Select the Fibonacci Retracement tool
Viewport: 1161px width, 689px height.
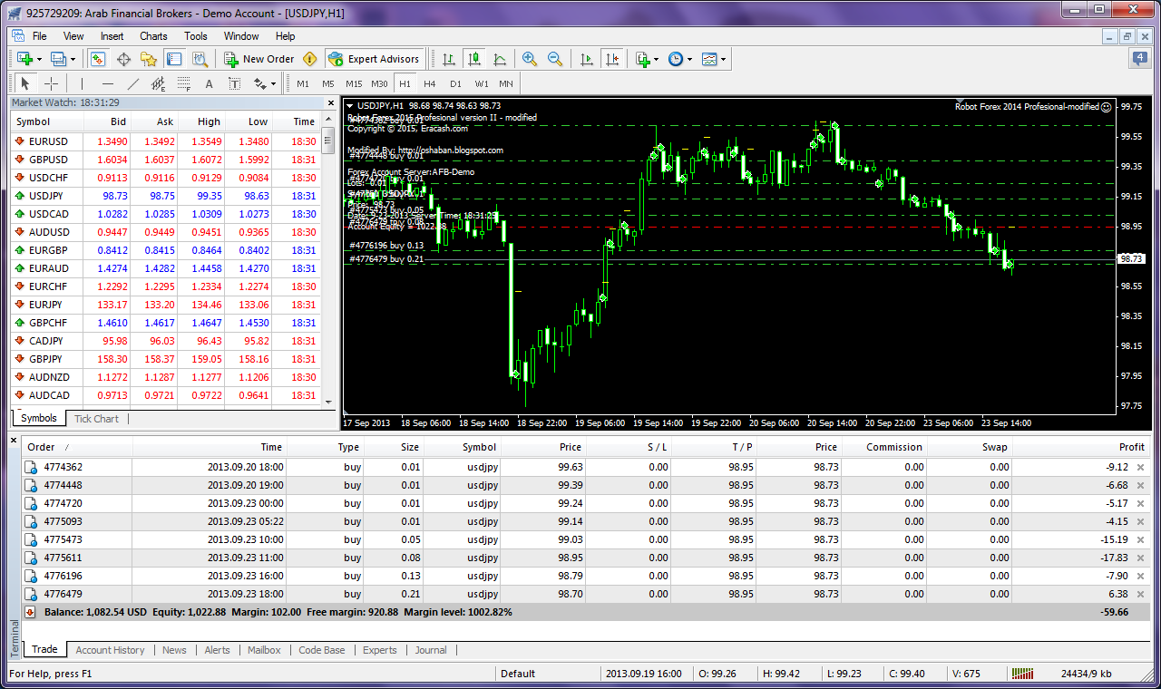point(183,83)
